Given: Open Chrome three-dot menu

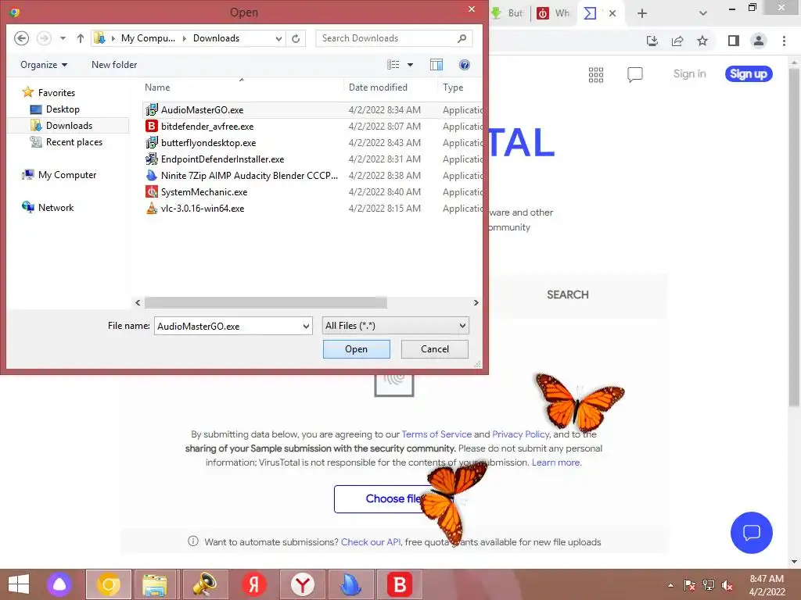Looking at the screenshot, I should coord(784,41).
